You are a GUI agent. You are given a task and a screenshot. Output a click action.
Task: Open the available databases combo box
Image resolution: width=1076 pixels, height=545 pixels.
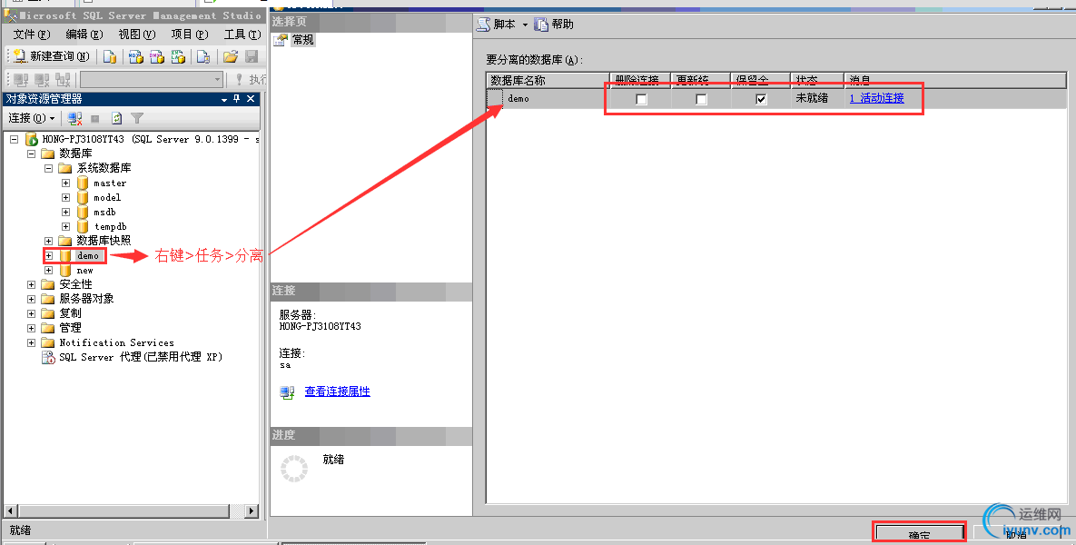pos(152,80)
